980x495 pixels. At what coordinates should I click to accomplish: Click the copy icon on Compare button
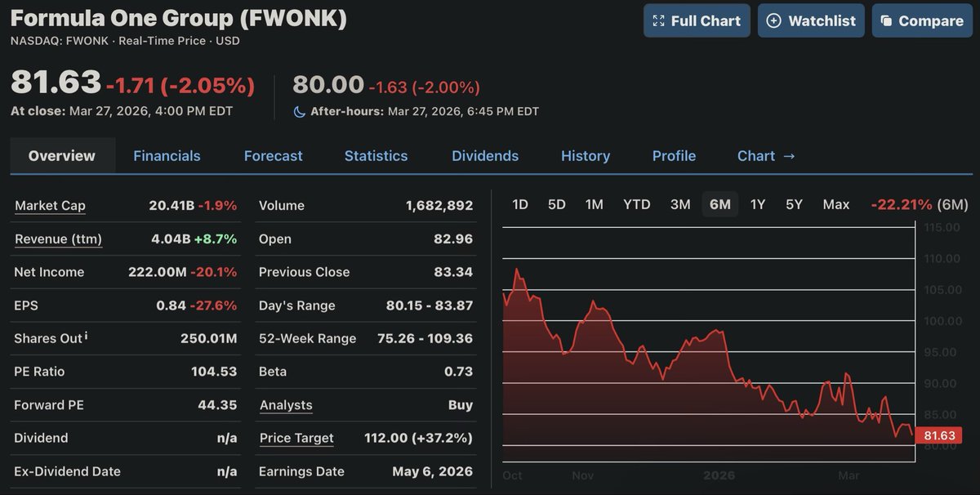(x=886, y=21)
